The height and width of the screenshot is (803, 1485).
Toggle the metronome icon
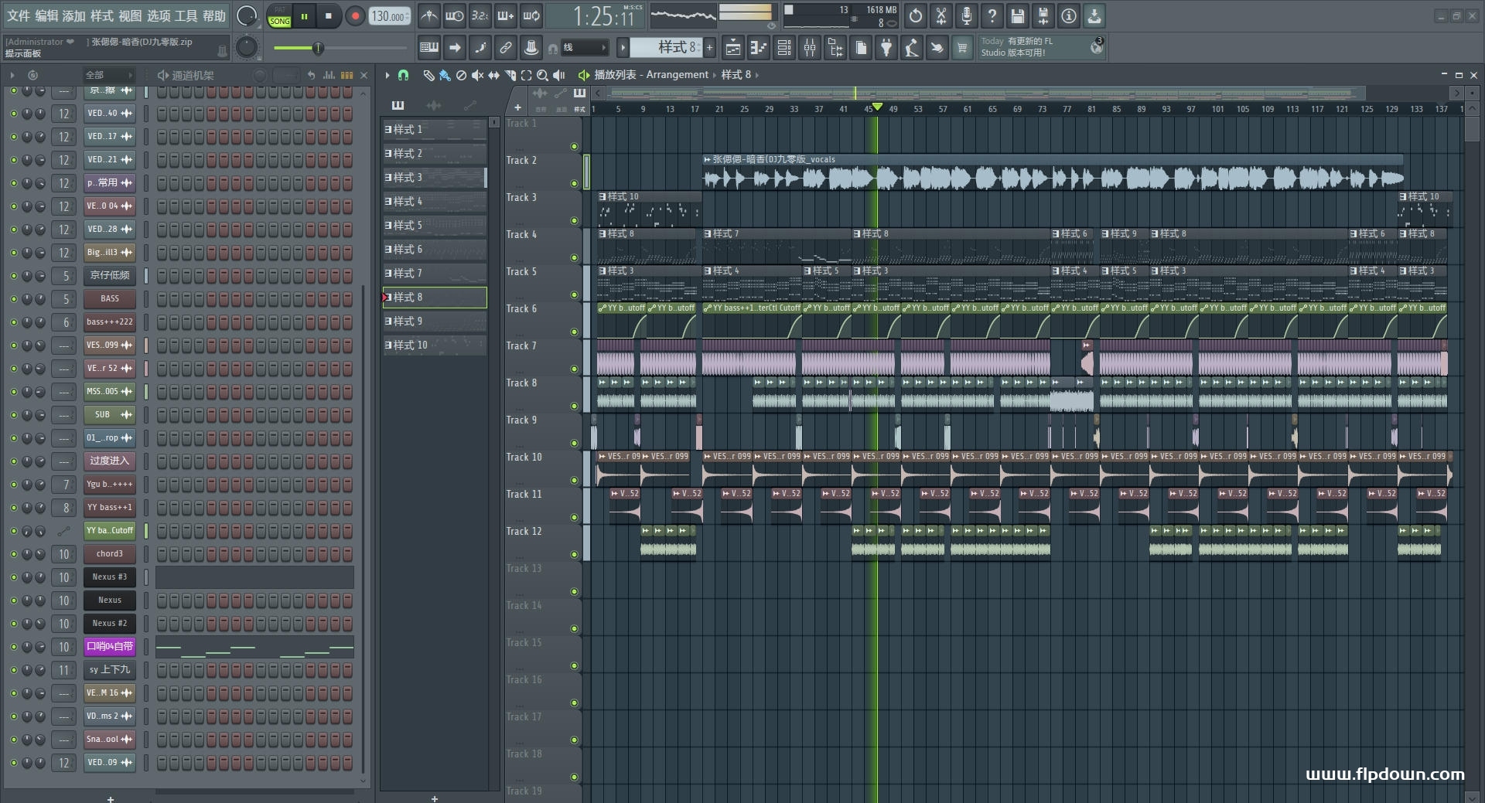pos(428,15)
